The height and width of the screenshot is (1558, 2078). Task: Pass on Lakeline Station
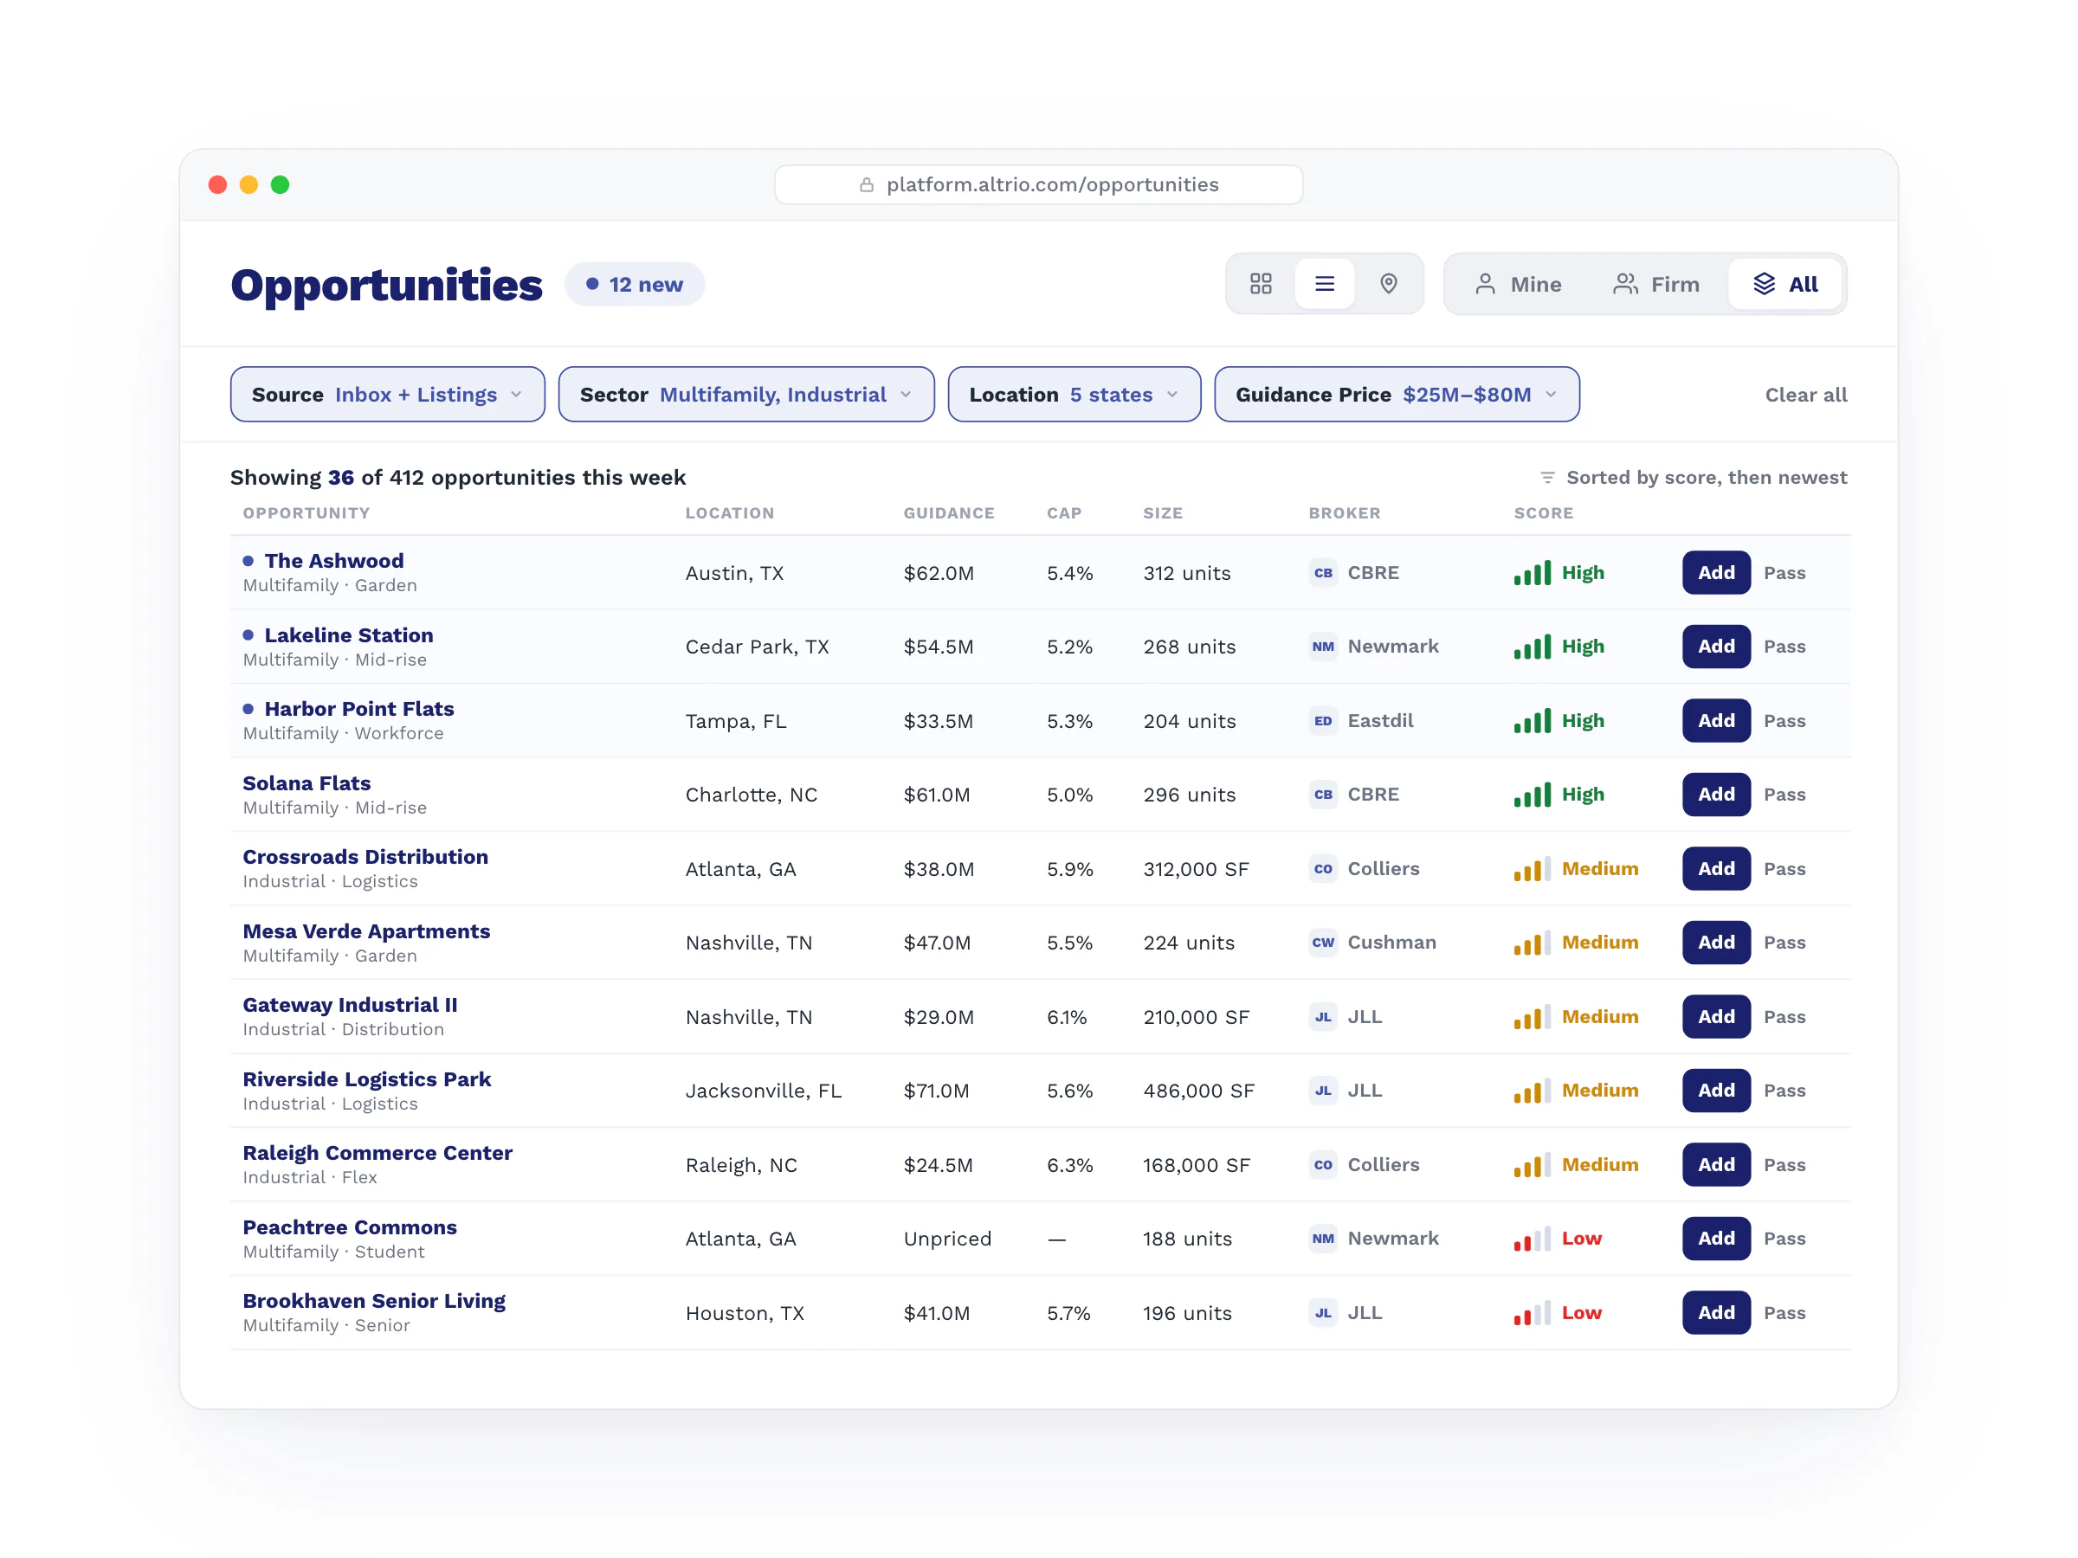(x=1784, y=646)
